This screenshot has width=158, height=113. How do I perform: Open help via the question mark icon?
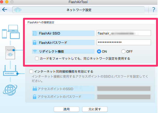154,10
